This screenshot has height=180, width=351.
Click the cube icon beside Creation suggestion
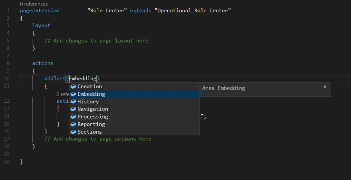point(73,87)
